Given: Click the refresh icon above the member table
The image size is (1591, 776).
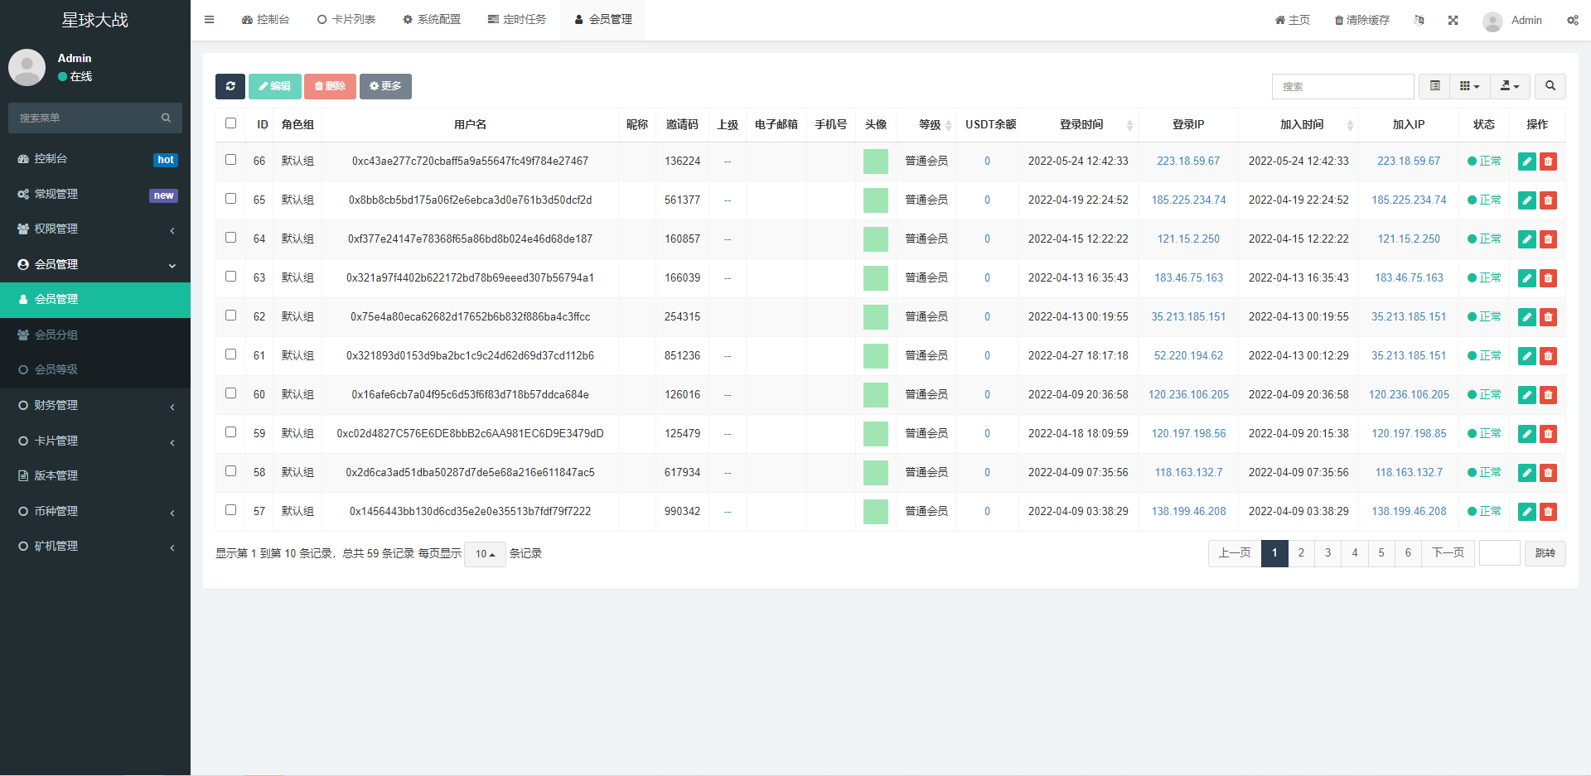Looking at the screenshot, I should point(230,86).
